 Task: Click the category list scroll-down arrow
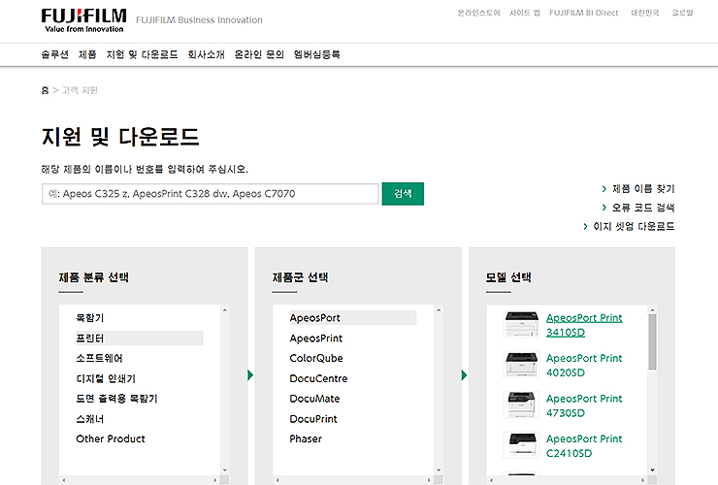[x=225, y=469]
